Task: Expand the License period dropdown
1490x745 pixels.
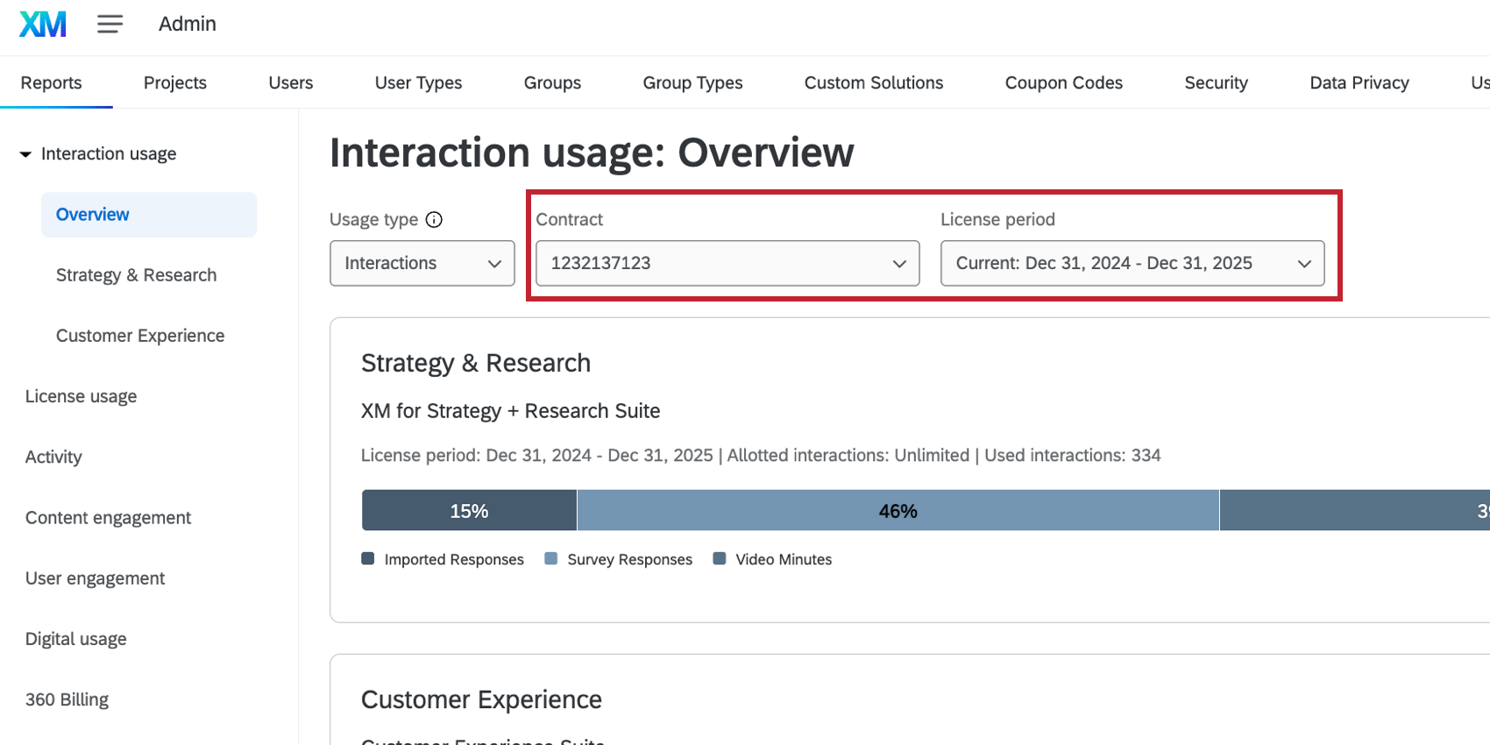Action: pyautogui.click(x=1132, y=264)
